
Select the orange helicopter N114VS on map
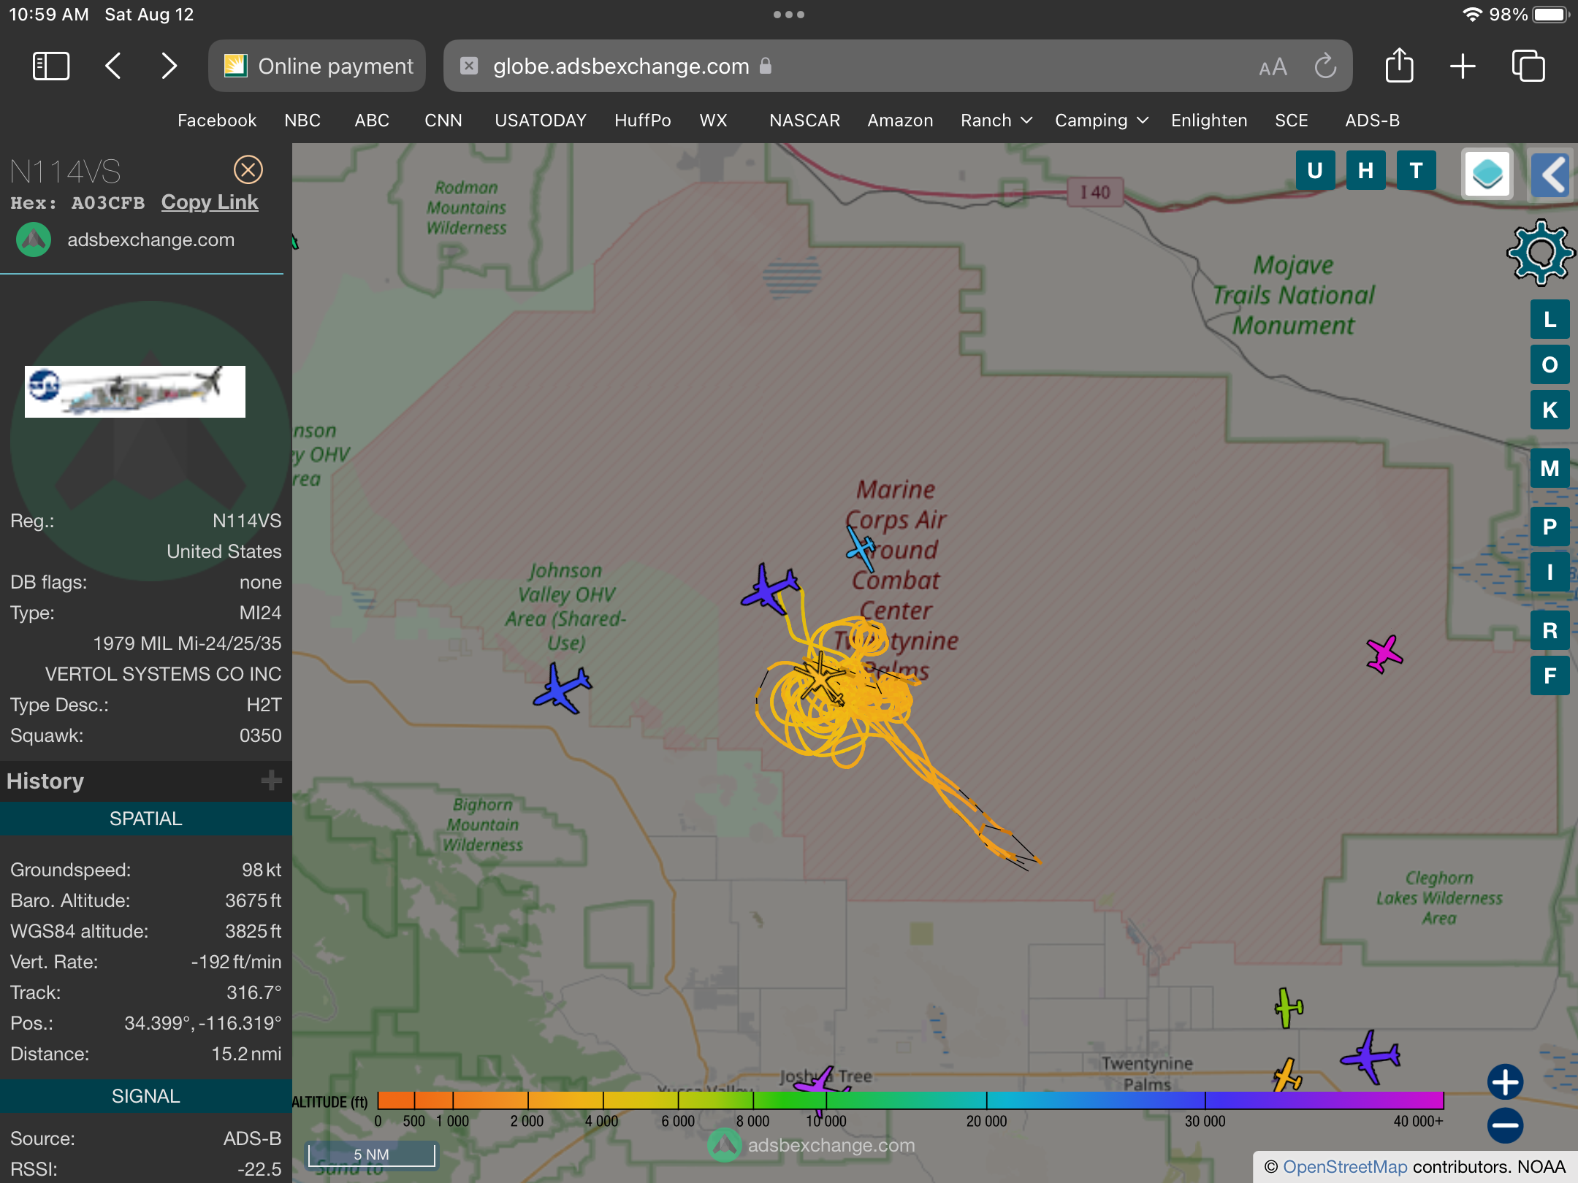click(x=821, y=679)
